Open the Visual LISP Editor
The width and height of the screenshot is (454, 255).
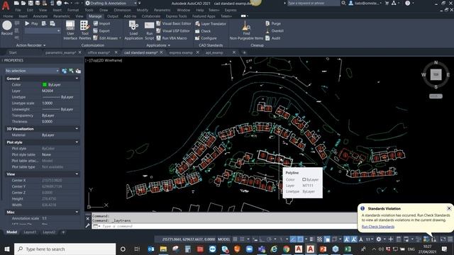[x=173, y=30]
